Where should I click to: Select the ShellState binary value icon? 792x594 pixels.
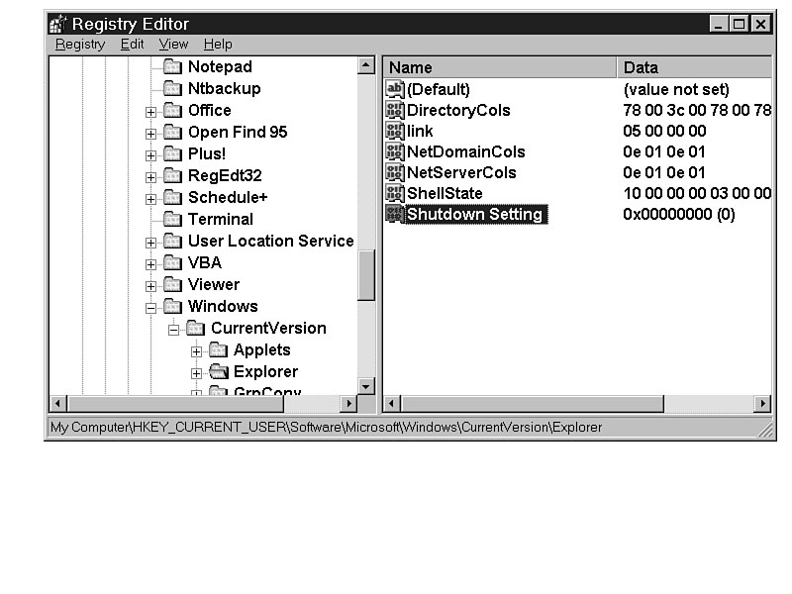[x=395, y=194]
